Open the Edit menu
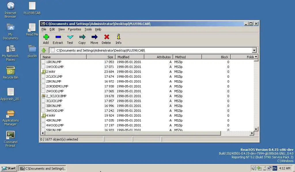Screen dimensions: 295x172 coord(52,29)
